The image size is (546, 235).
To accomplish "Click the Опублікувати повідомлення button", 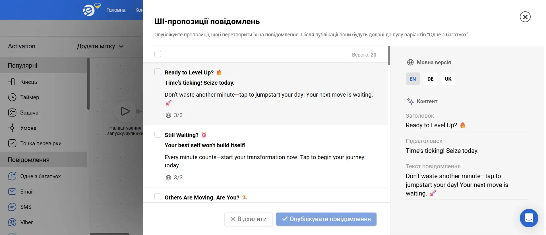I will pyautogui.click(x=326, y=219).
